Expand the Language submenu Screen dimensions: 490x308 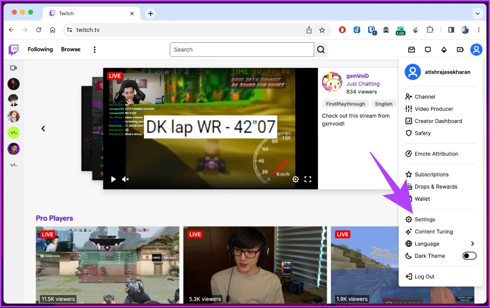(440, 244)
